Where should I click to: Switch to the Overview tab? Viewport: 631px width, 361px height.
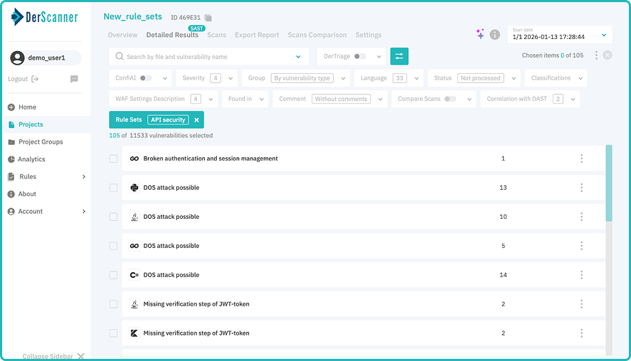click(122, 35)
